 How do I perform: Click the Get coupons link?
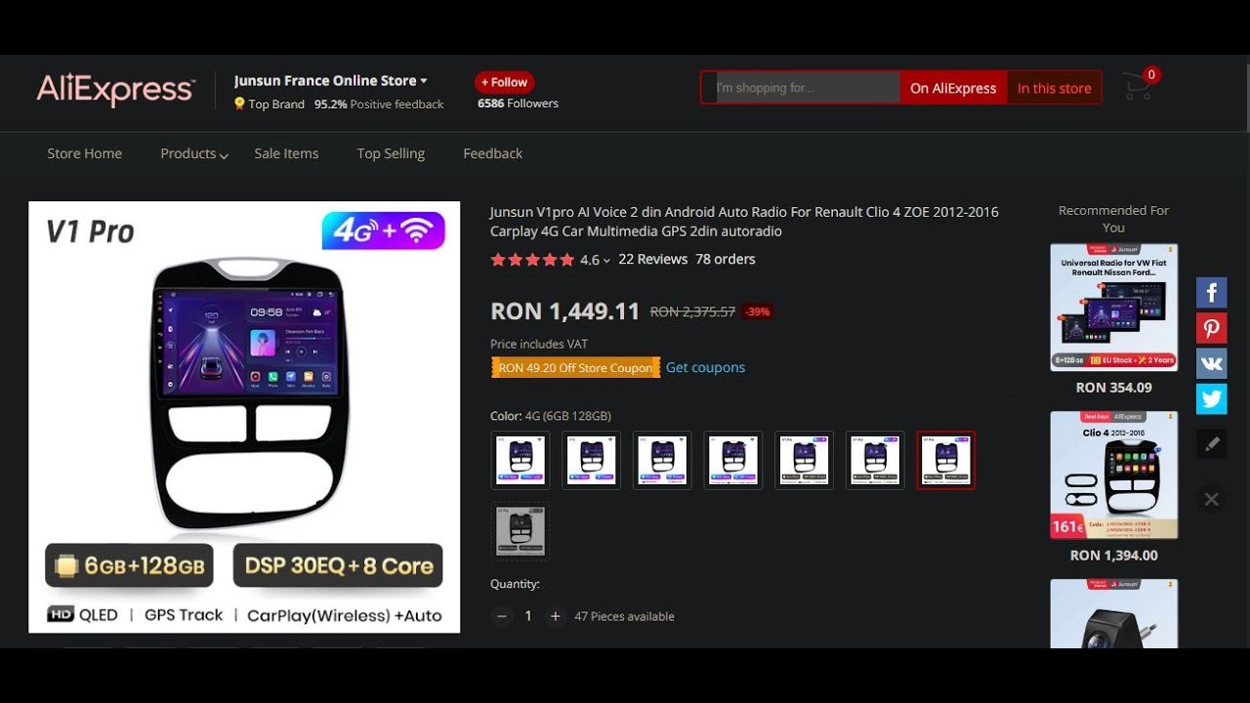coord(705,367)
